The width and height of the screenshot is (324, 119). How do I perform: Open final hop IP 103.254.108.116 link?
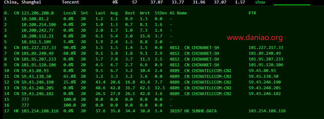coord(40,111)
